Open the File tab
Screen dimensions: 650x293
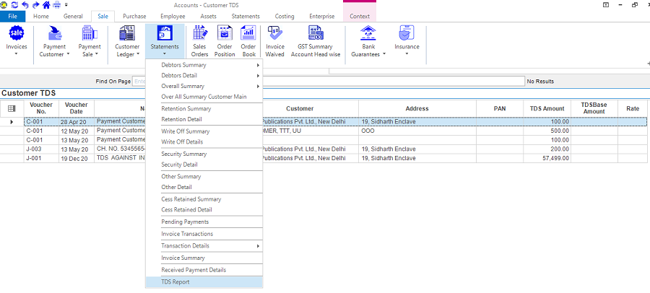pyautogui.click(x=12, y=15)
